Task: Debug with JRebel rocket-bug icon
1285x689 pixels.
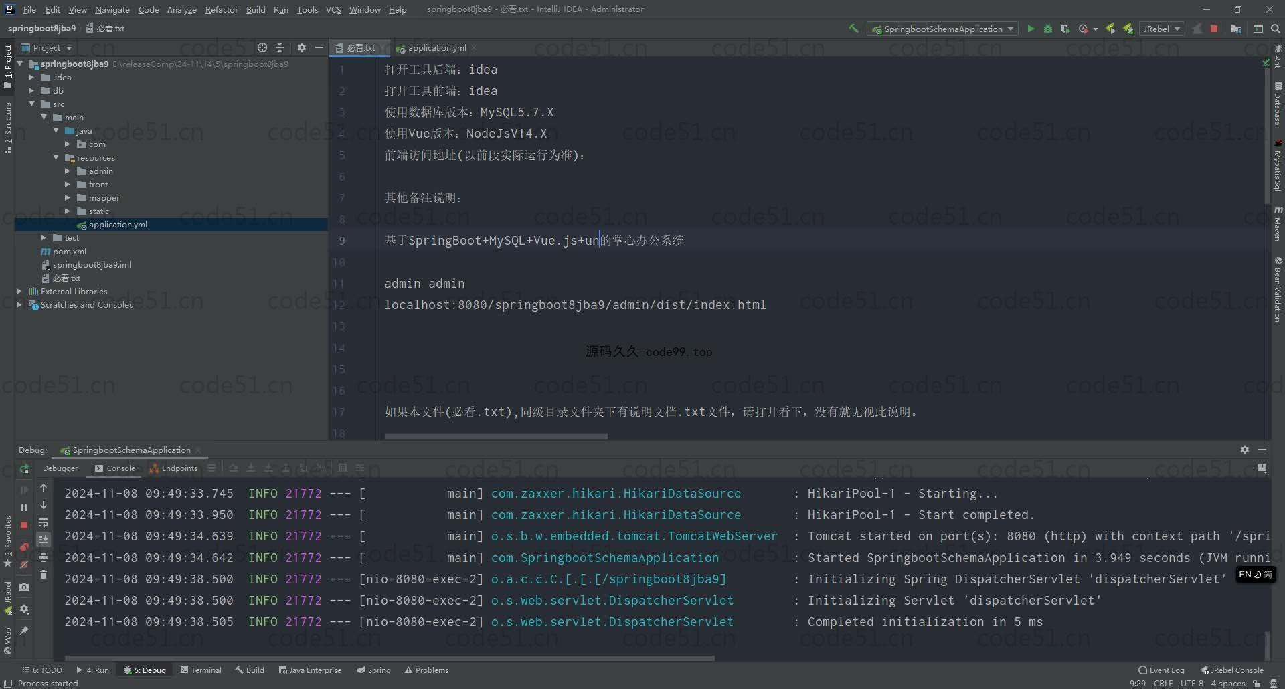Action: (x=1128, y=29)
